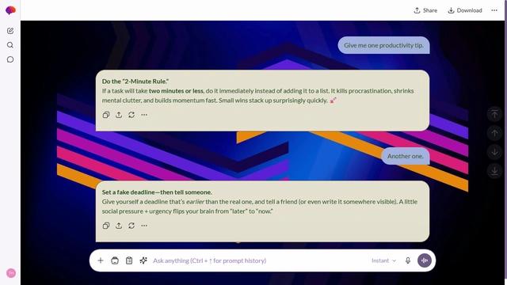
Task: Open the search icon in the sidebar
Action: pos(10,45)
